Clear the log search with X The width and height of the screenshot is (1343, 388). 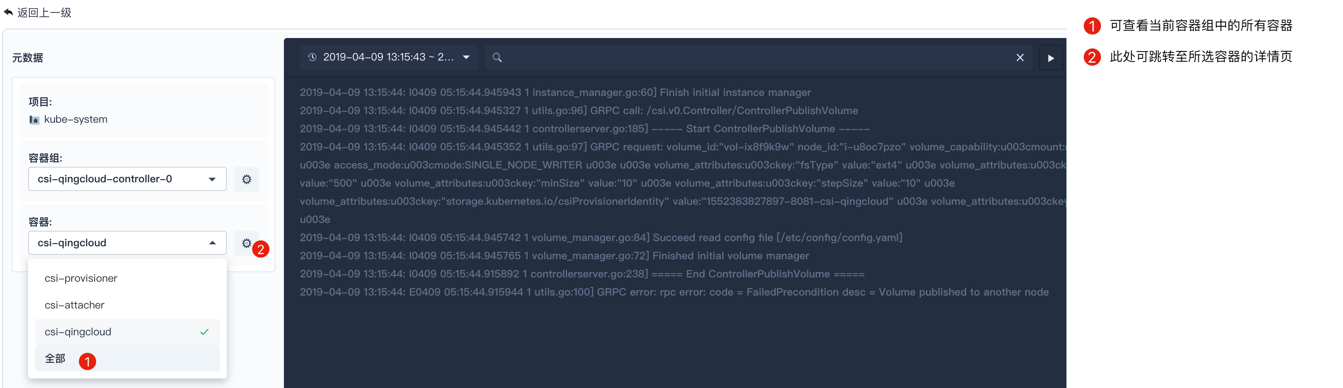coord(1020,57)
